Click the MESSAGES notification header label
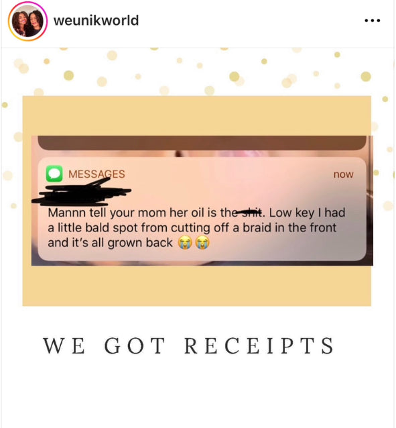396x428 pixels. pos(96,174)
